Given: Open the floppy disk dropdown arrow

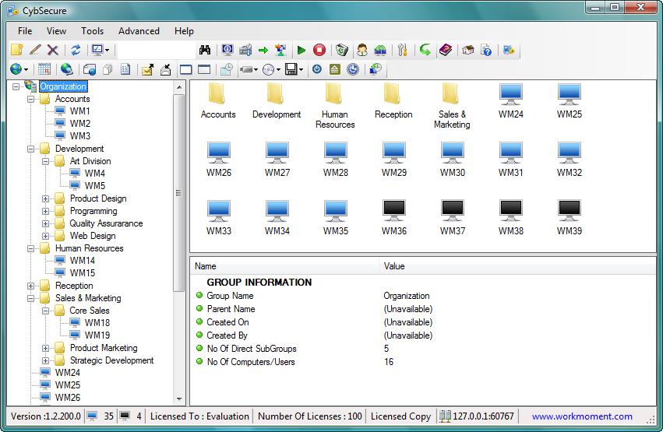Looking at the screenshot, I should (301, 70).
